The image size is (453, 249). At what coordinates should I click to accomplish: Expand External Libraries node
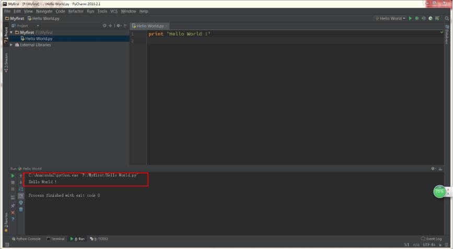point(11,45)
